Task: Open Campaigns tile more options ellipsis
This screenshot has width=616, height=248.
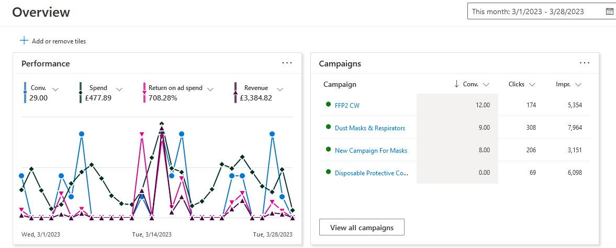Action: (585, 63)
